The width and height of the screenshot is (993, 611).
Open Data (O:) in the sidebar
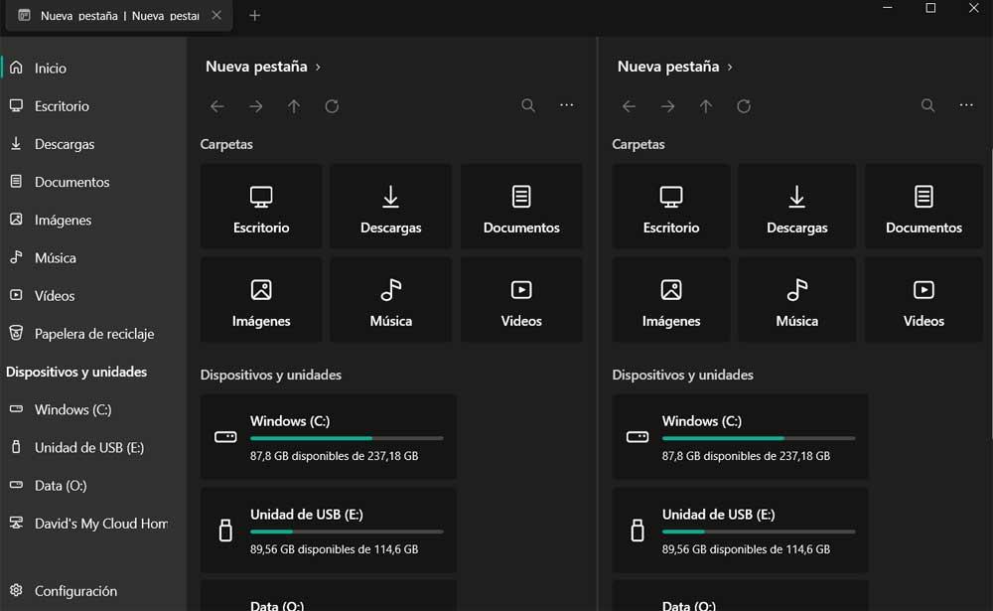click(x=93, y=486)
